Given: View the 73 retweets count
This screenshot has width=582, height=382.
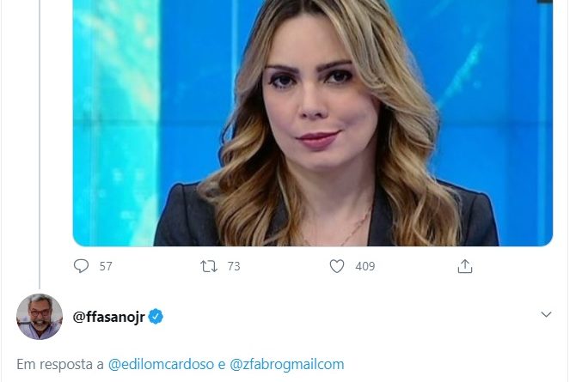Looking at the screenshot, I should [x=234, y=266].
